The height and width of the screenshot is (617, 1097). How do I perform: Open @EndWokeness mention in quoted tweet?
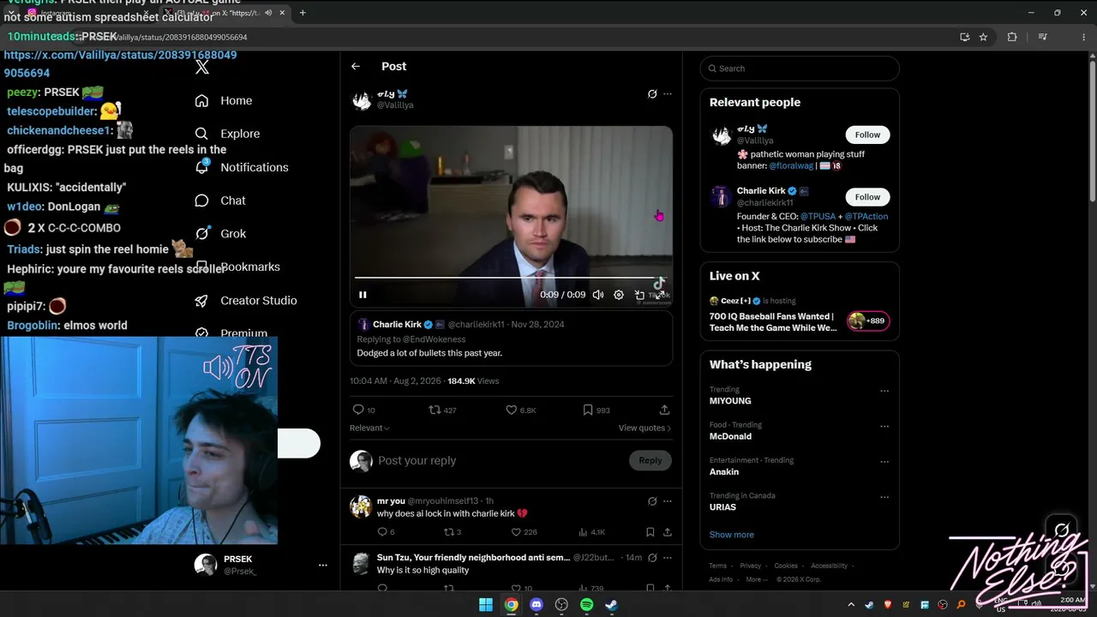435,339
